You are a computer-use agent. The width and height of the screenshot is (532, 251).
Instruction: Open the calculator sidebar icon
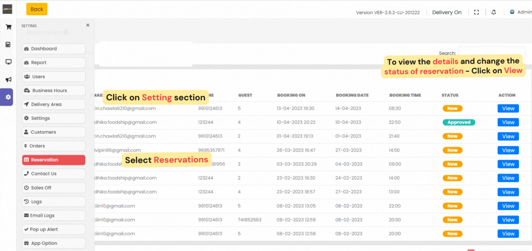[8, 44]
